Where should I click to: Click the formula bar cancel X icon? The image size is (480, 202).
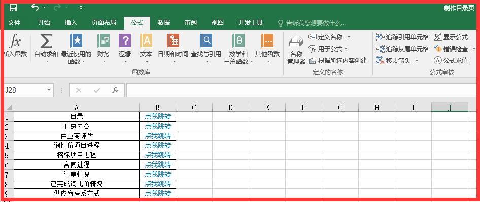[79, 90]
